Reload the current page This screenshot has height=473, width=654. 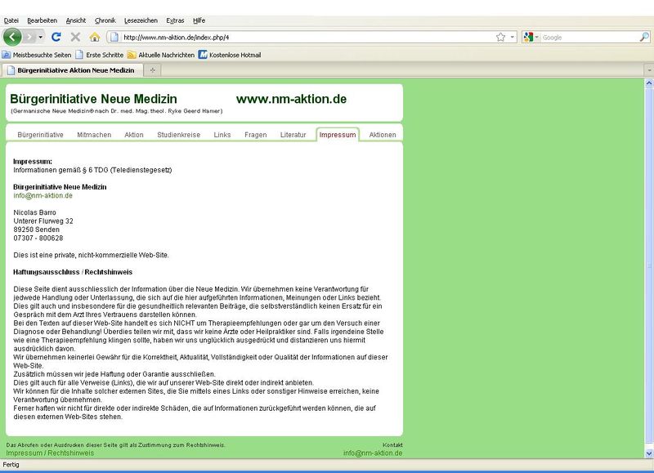click(56, 37)
